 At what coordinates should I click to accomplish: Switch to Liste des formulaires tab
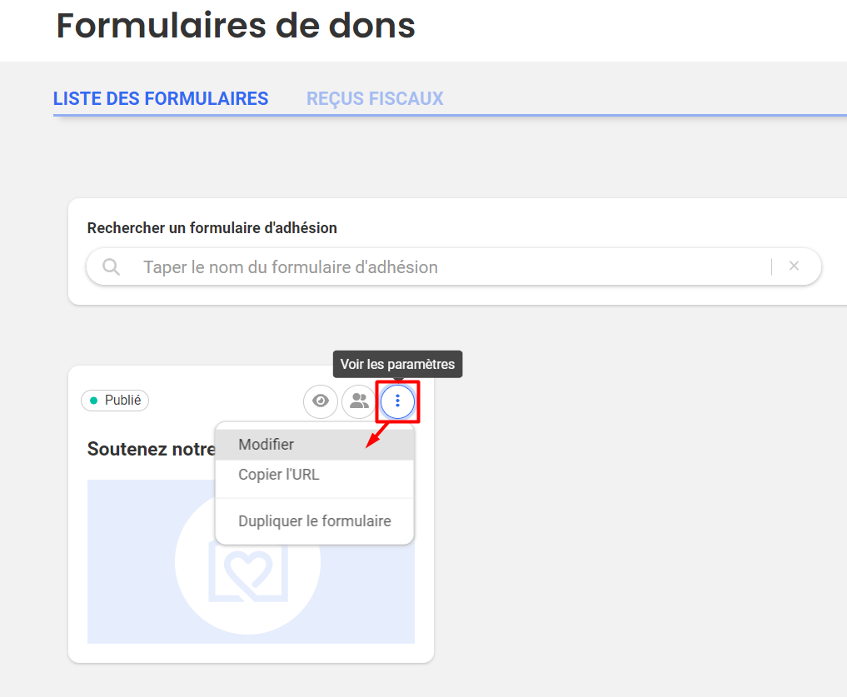click(x=161, y=99)
